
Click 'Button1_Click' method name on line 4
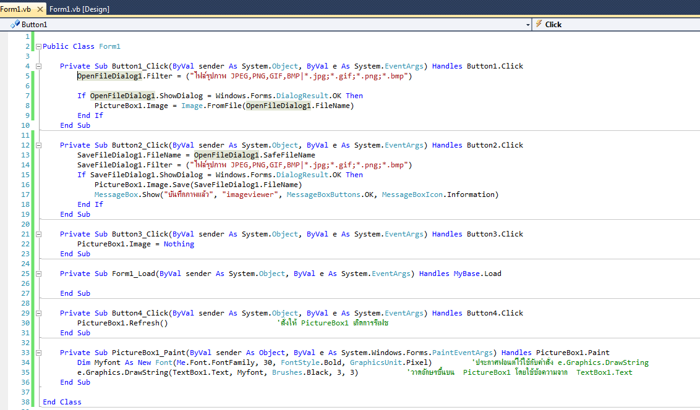[140, 66]
